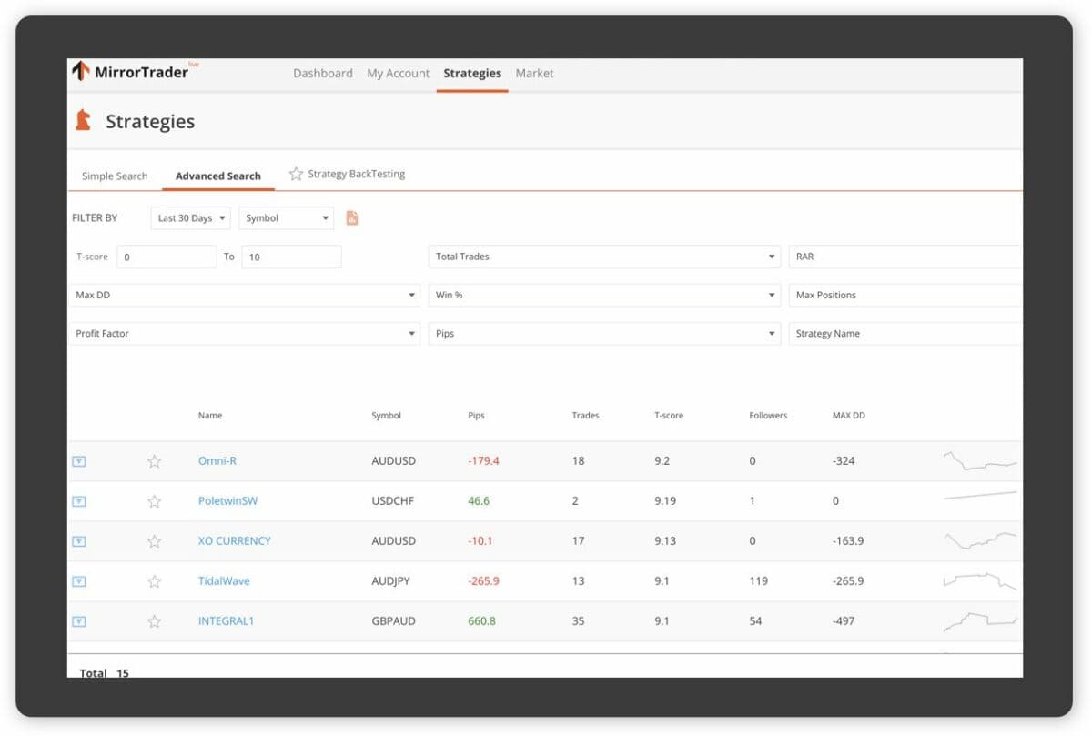Click the INTEGRAL1 performance sparkline chart
The image size is (1092, 736).
pyautogui.click(x=980, y=621)
